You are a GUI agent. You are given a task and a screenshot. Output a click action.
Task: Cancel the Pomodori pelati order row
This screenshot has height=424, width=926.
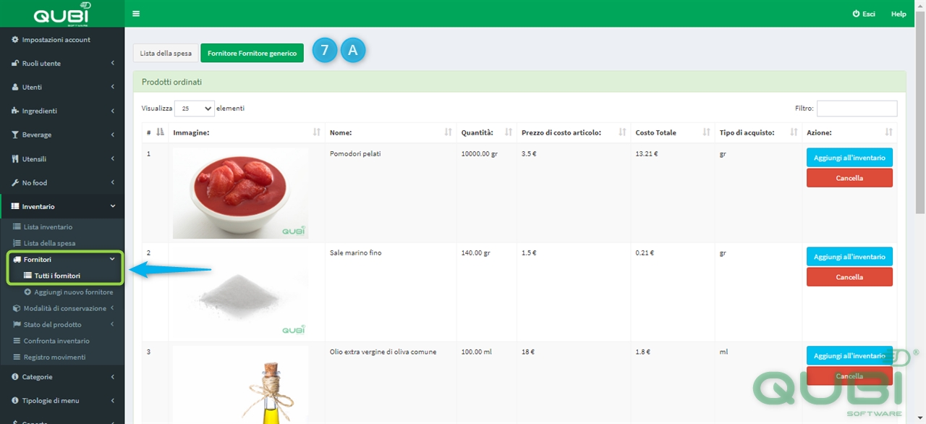pyautogui.click(x=849, y=178)
